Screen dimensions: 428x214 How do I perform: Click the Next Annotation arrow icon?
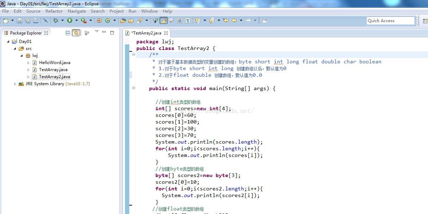tap(198, 21)
